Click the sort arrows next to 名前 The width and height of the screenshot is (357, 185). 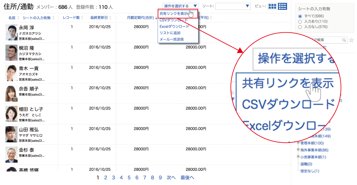tap(18, 18)
